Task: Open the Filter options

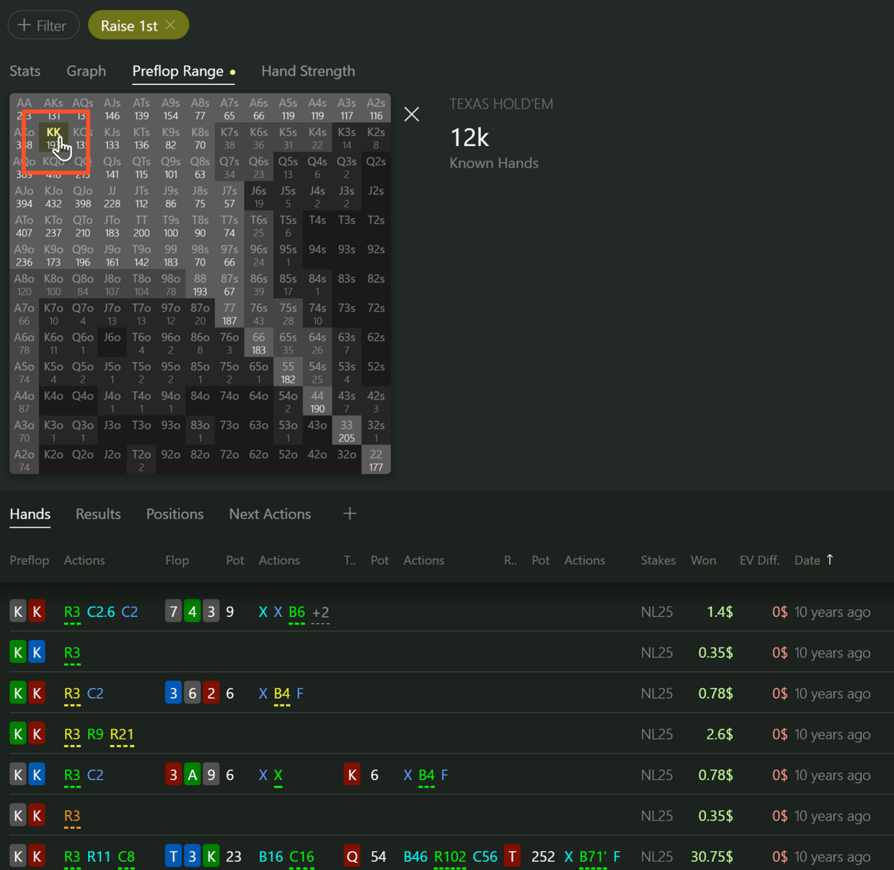Action: coord(43,25)
